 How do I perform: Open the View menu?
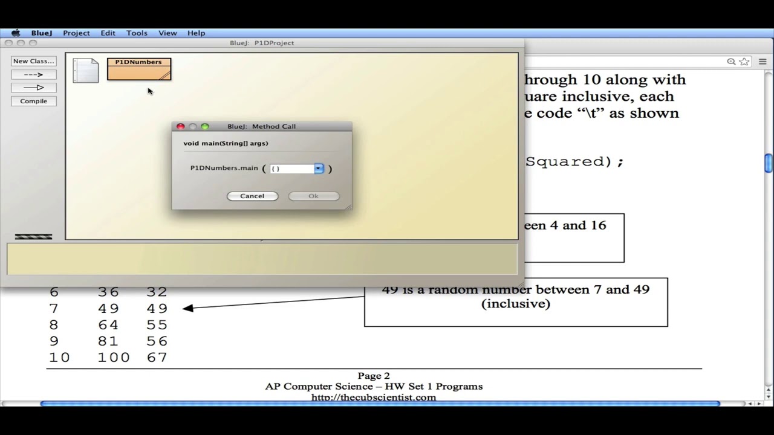[167, 33]
